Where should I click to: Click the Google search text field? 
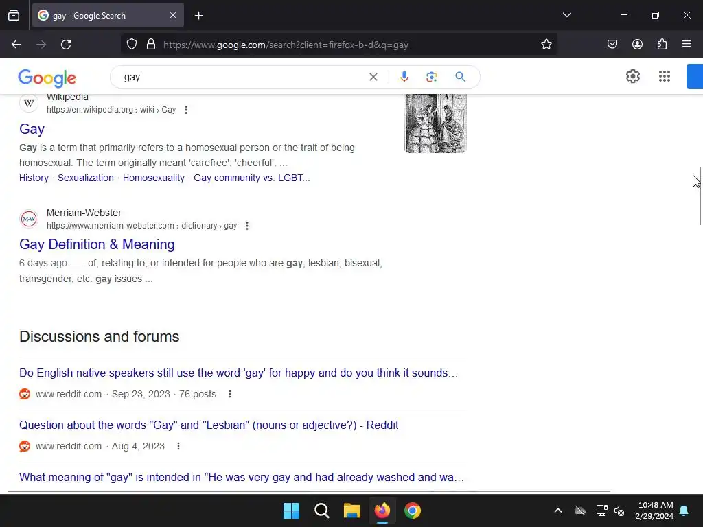[x=242, y=77]
